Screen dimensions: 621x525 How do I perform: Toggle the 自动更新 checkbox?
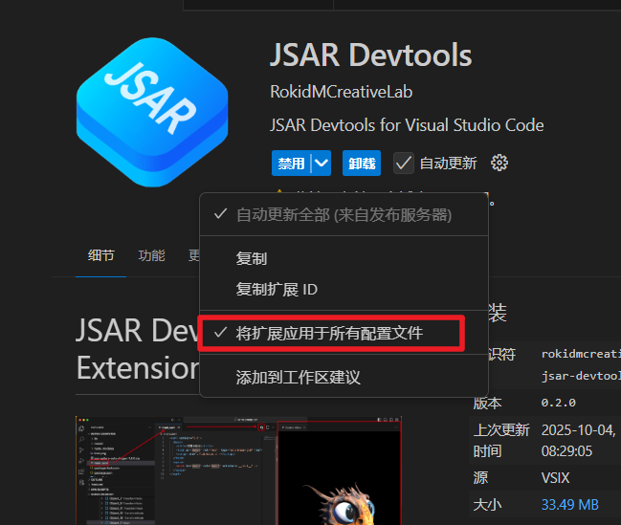coord(404,164)
